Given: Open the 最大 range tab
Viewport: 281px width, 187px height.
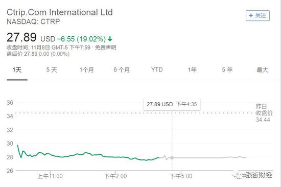Looking at the screenshot, I should pos(263,70).
